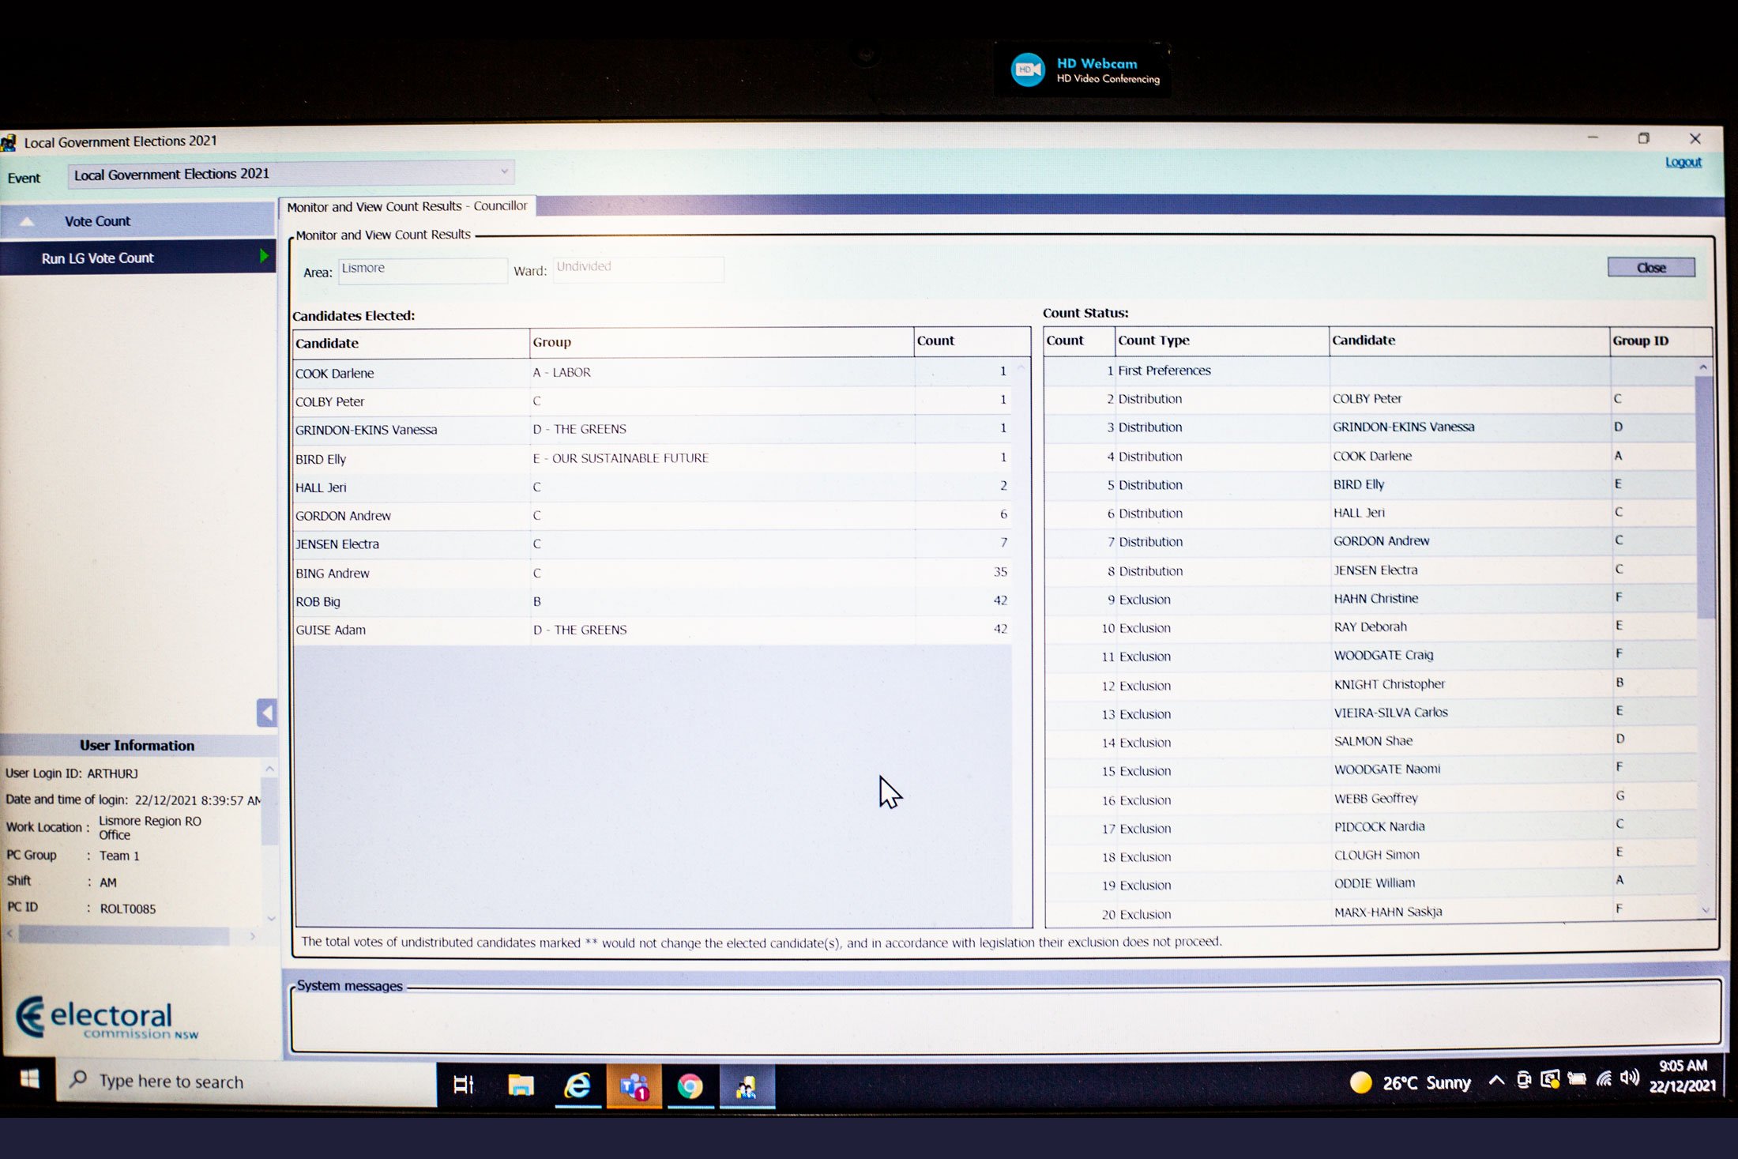This screenshot has width=1738, height=1159.
Task: Select the Monitor and View Count Results tab
Action: 407,206
